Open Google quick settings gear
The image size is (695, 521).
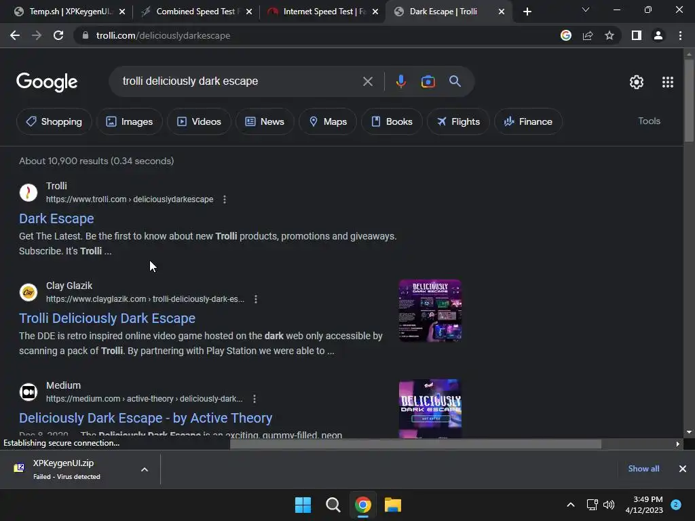point(637,82)
